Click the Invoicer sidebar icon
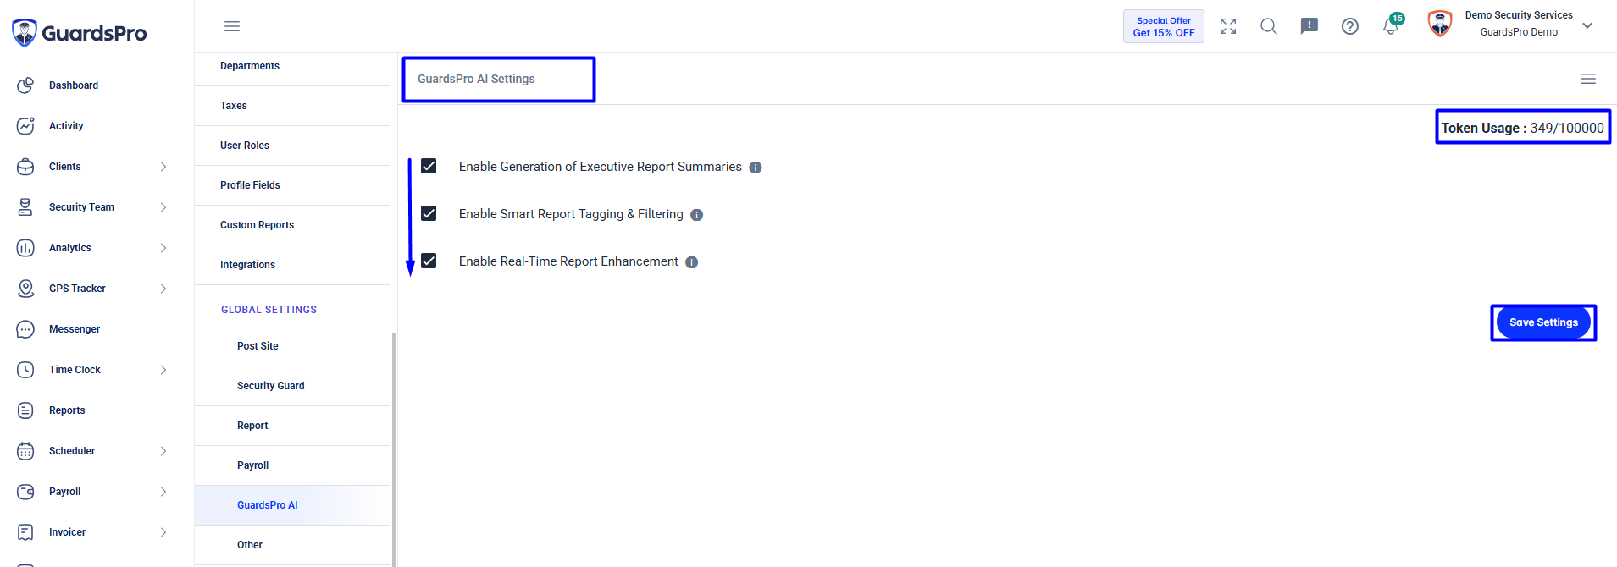Image resolution: width=1617 pixels, height=567 pixels. 25,532
